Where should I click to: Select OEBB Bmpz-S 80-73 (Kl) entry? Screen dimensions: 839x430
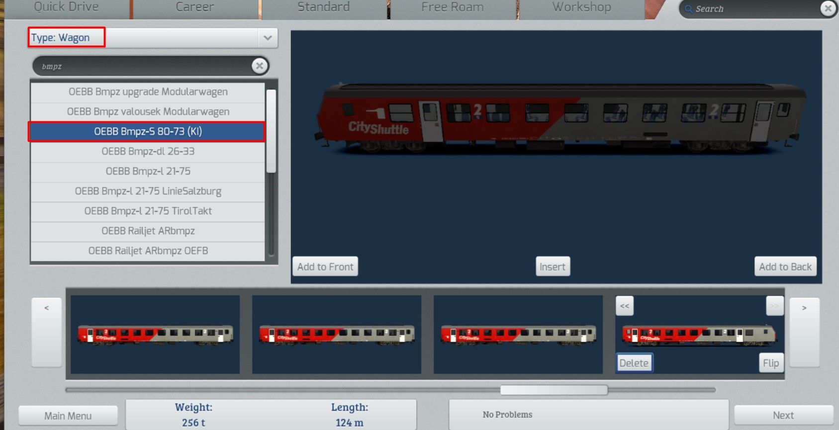148,132
